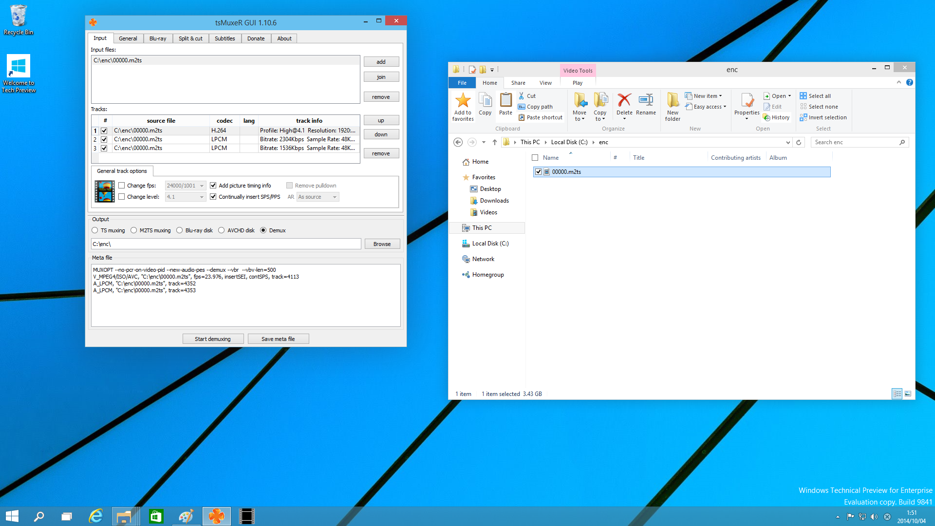Image resolution: width=935 pixels, height=526 pixels.
Task: Click the Windows Start button
Action: click(12, 516)
